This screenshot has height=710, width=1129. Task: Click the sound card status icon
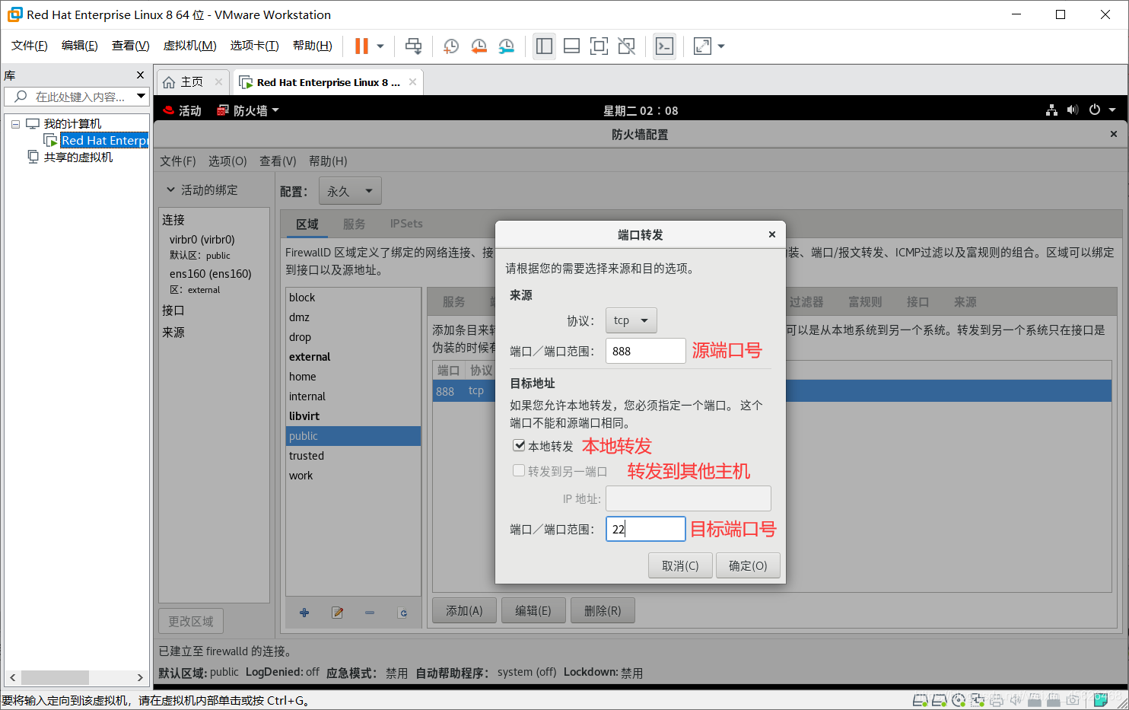[x=1015, y=700]
